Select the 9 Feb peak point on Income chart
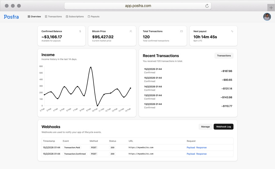 [x=90, y=67]
